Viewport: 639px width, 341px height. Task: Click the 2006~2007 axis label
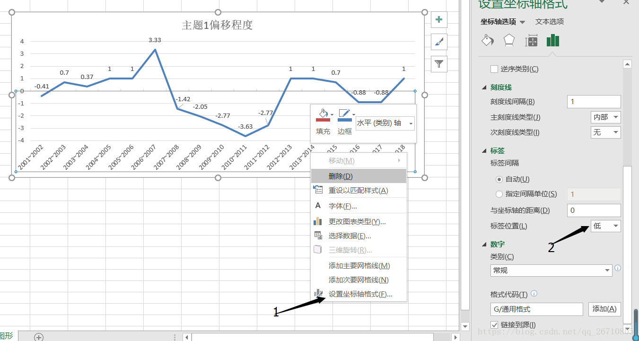click(x=143, y=157)
